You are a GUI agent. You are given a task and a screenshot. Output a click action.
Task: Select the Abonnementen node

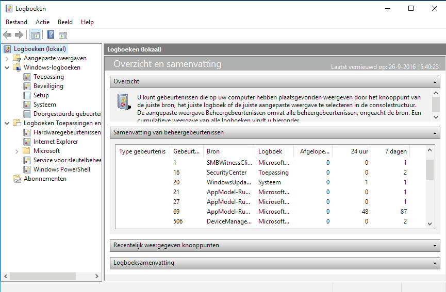[x=45, y=179]
